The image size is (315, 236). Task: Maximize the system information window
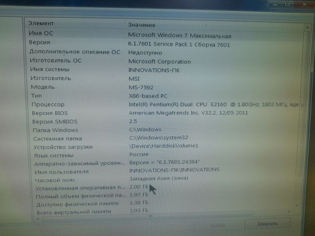pyautogui.click(x=287, y=4)
